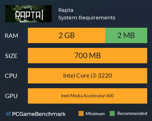The height and width of the screenshot is (121, 152).
Task: Click the Rapta game logo thumbnail
Action: pos(28,14)
